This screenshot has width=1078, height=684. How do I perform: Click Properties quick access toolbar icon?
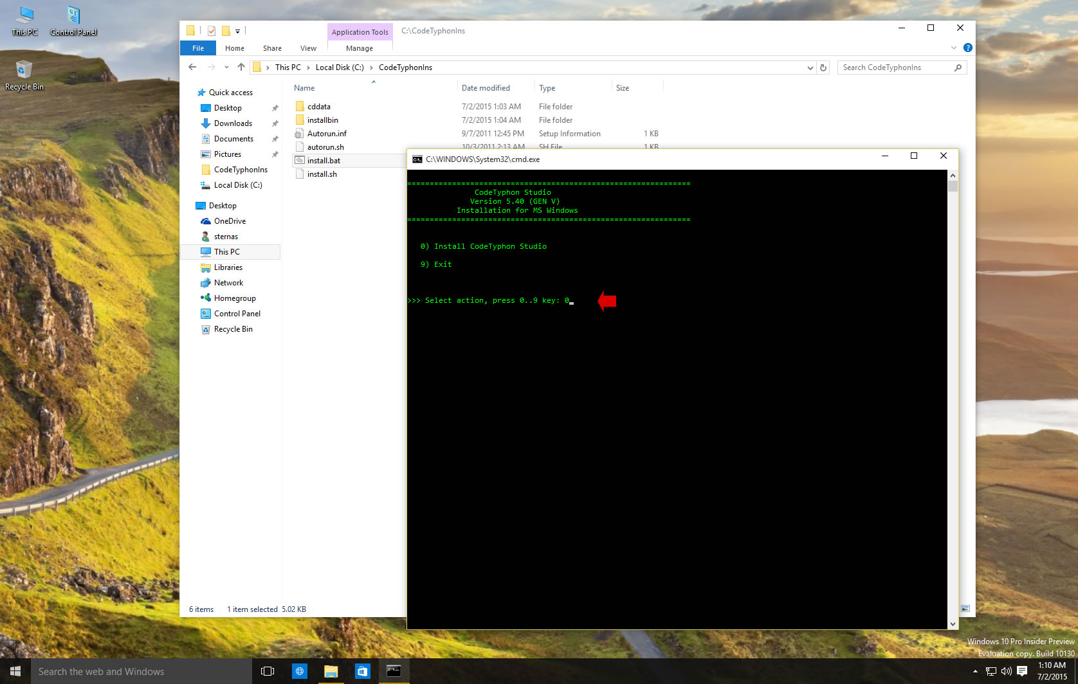[x=211, y=31]
